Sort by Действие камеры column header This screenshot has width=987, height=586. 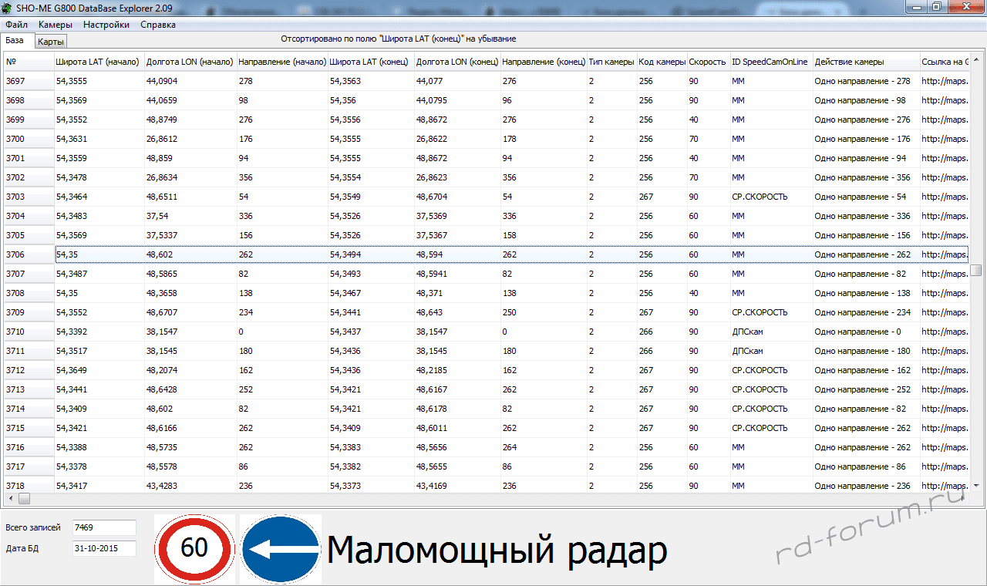click(866, 62)
